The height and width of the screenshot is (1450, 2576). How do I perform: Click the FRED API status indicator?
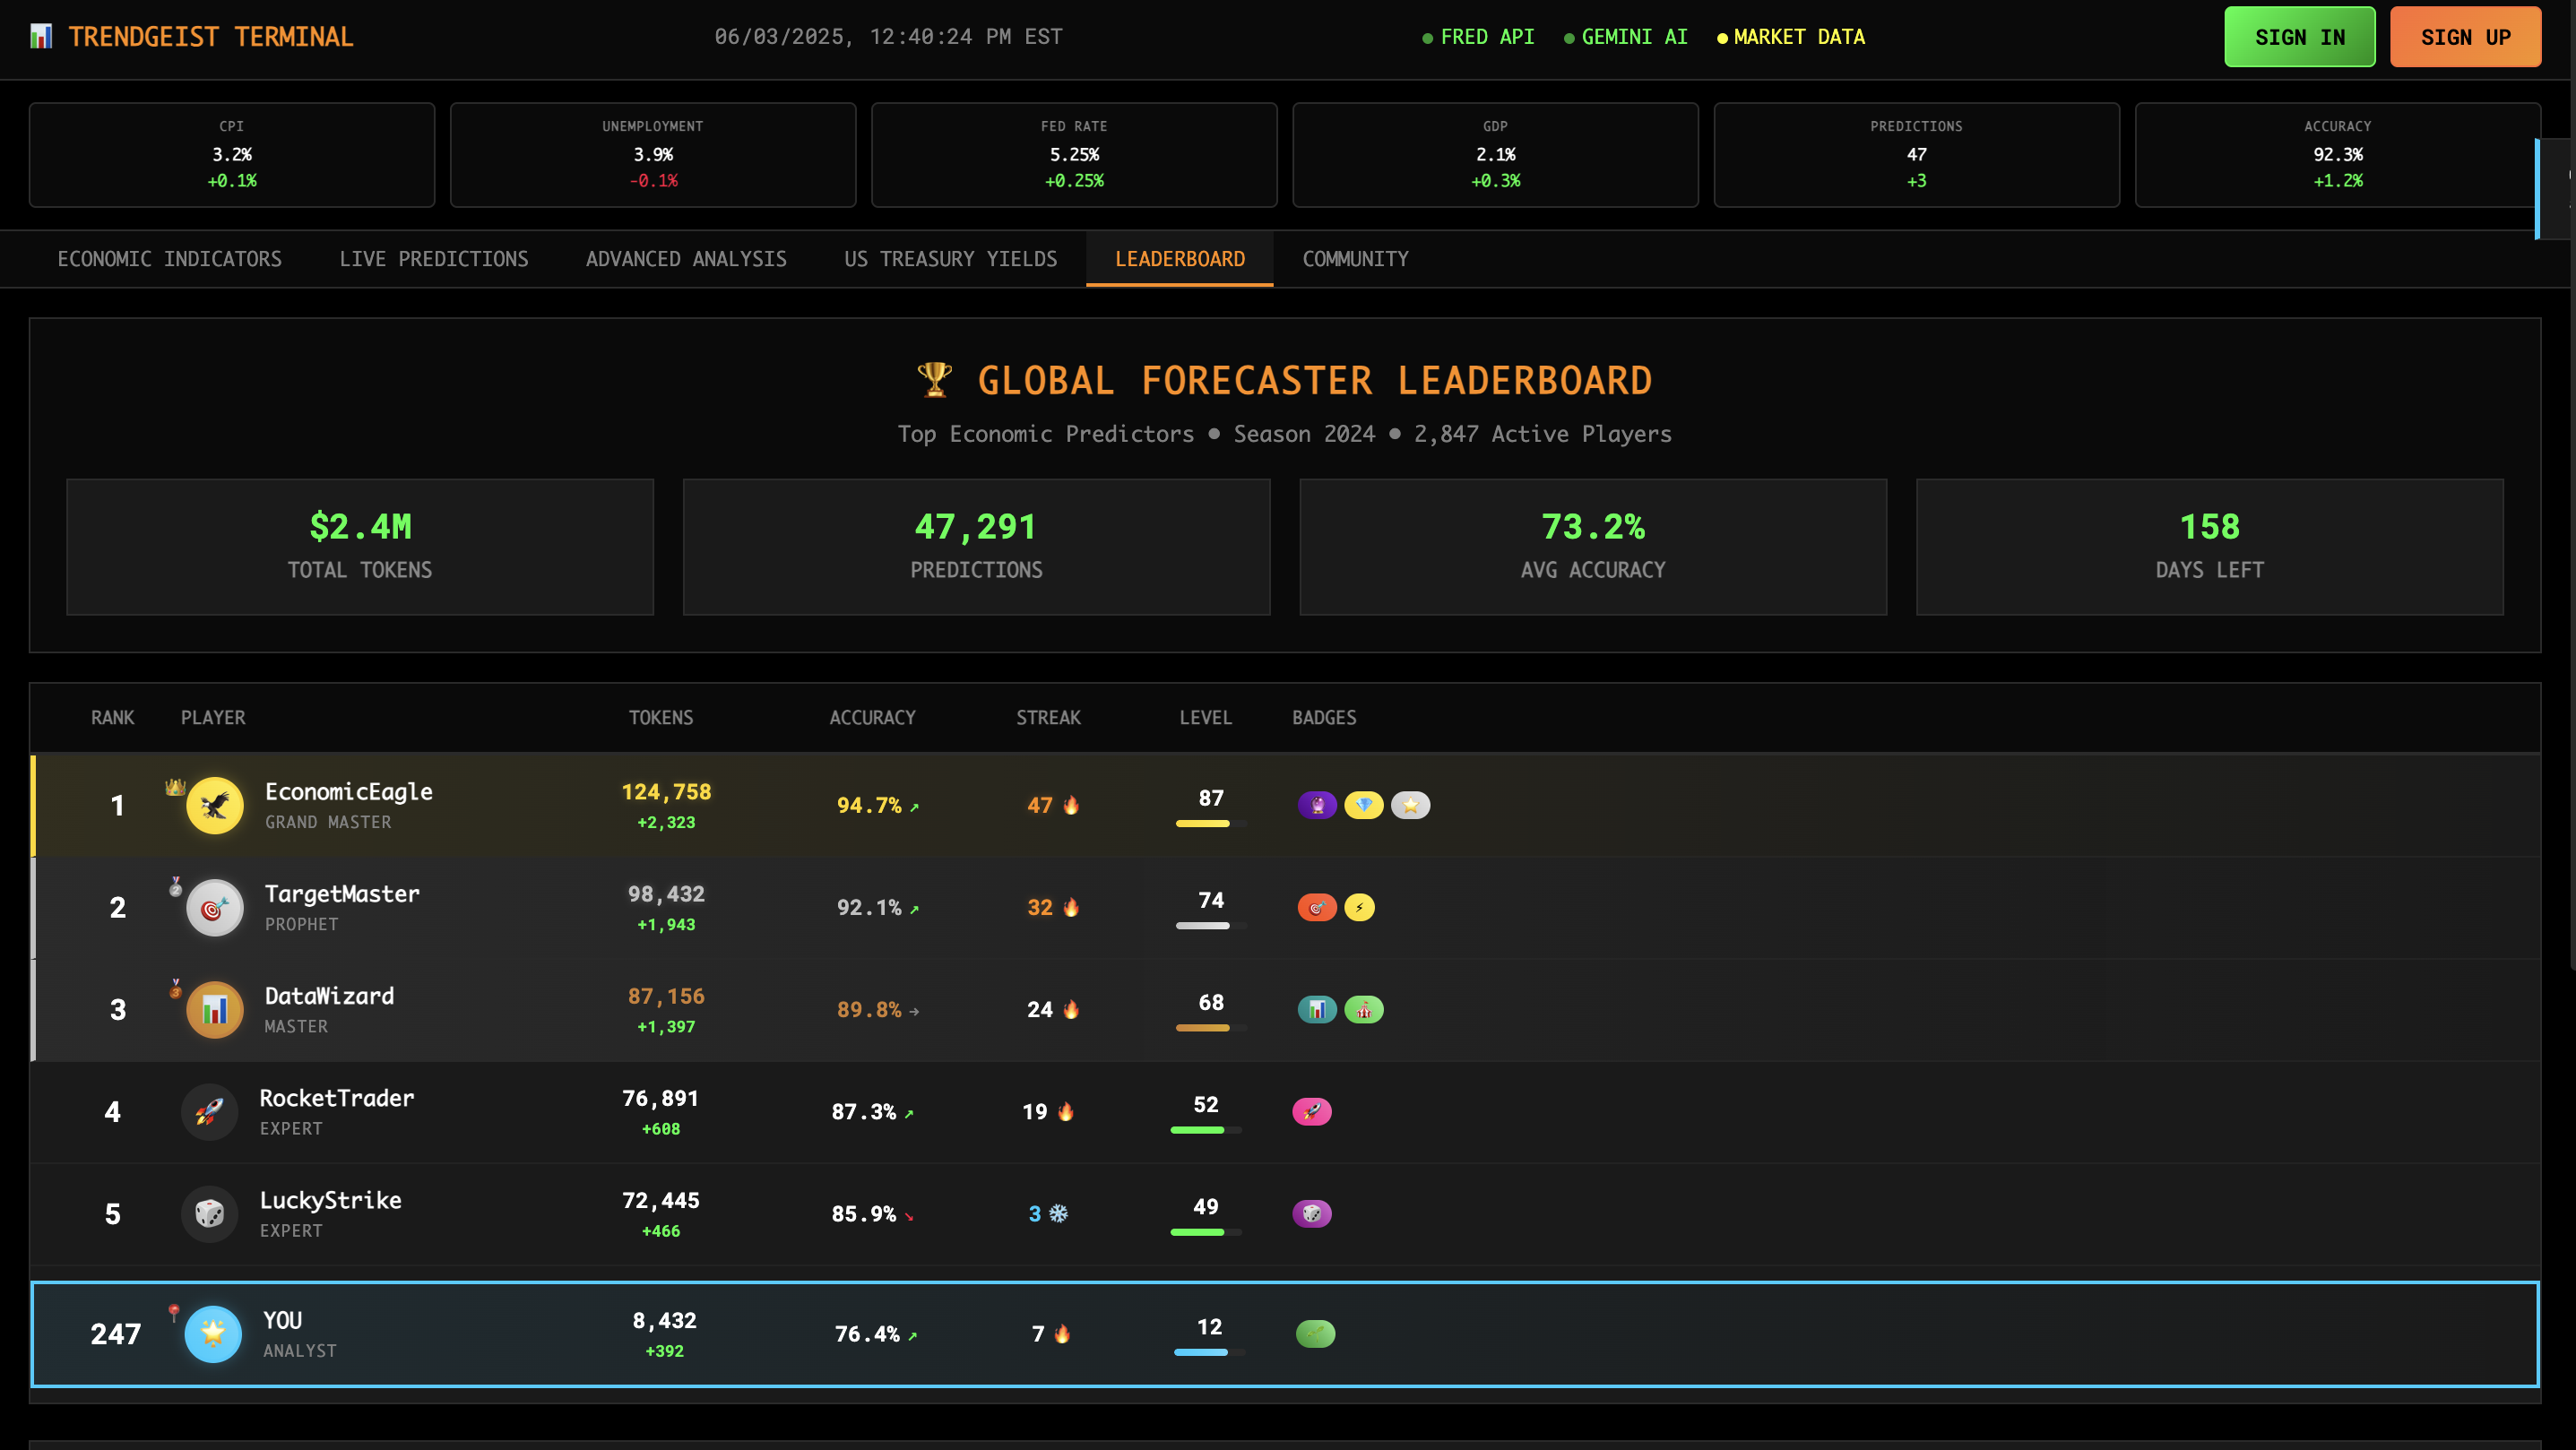tap(1478, 37)
